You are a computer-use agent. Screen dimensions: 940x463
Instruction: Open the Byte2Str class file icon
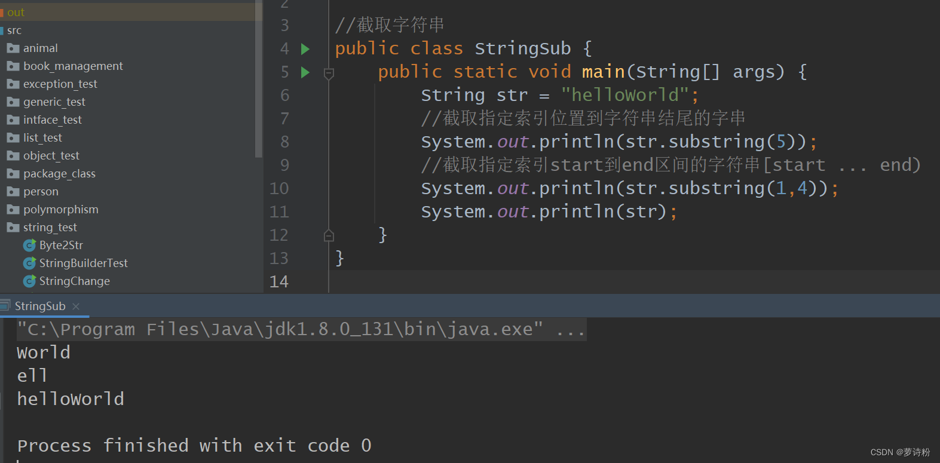click(x=29, y=245)
